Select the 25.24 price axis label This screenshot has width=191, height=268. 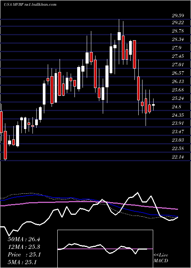(178, 98)
